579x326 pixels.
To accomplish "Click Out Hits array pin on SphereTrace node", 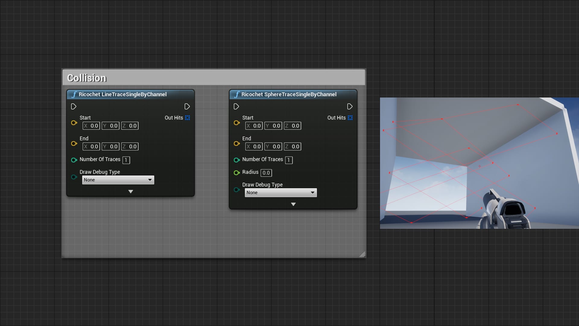I will [350, 118].
